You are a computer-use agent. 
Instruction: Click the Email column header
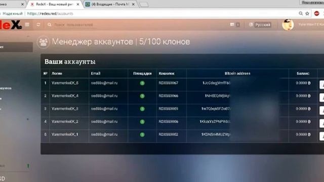pyautogui.click(x=96, y=73)
